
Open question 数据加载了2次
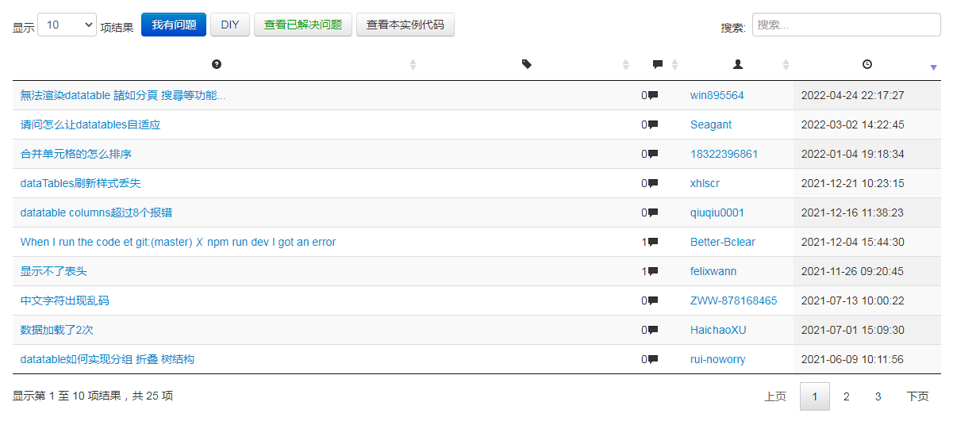(57, 330)
